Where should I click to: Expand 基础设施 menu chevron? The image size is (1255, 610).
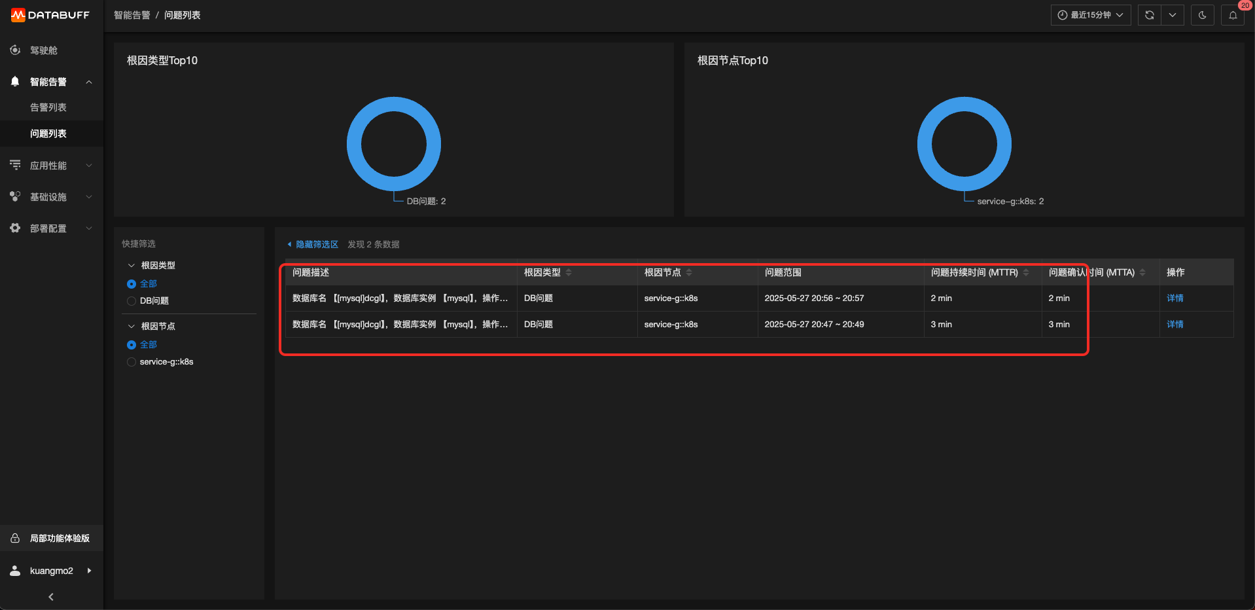pos(89,197)
